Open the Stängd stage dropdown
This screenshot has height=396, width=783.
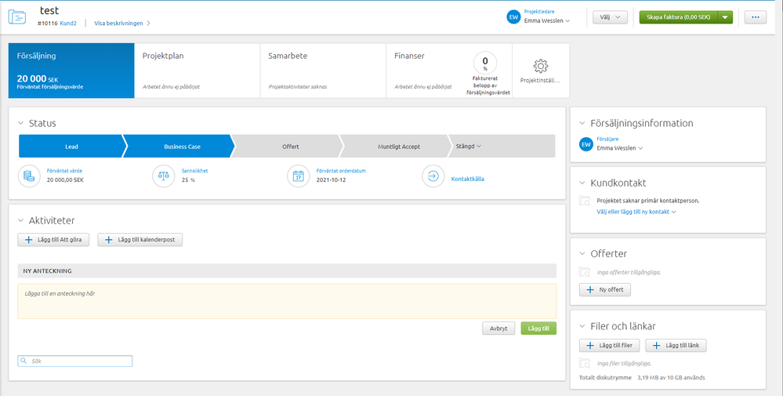pos(468,147)
